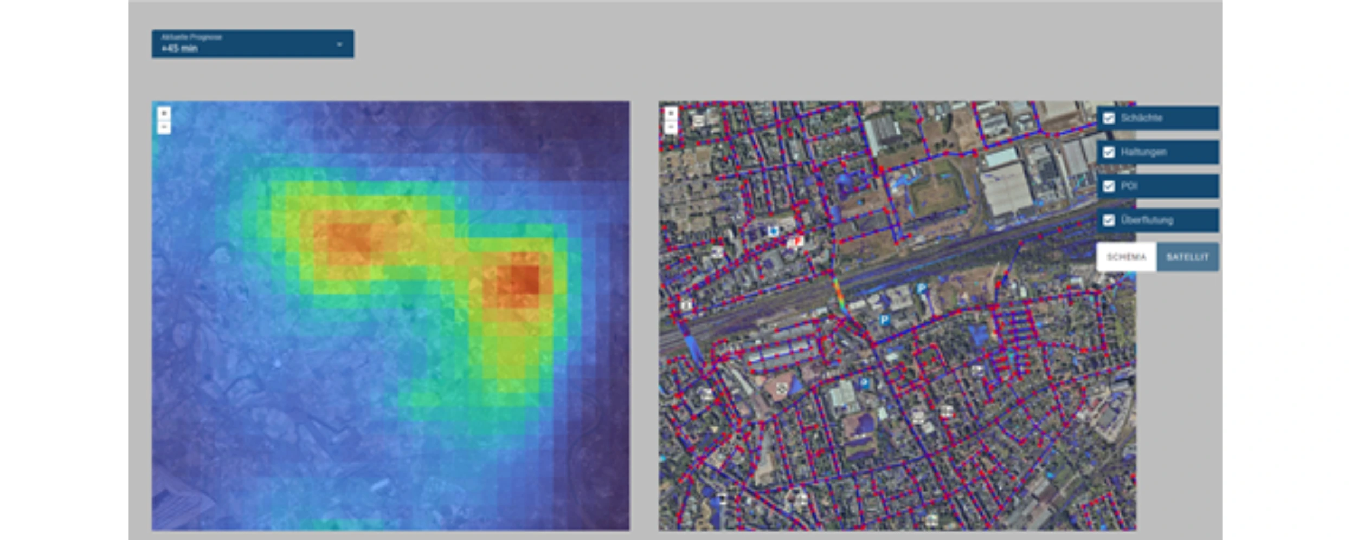Select the blue POI marker beside fire station
The height and width of the screenshot is (540, 1351).
pos(773,231)
